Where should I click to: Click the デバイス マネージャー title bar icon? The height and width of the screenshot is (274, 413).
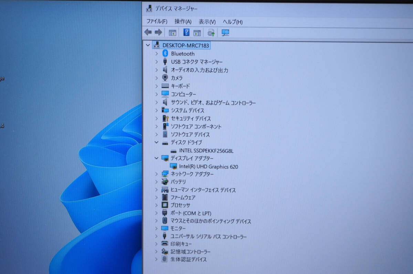[x=149, y=9]
